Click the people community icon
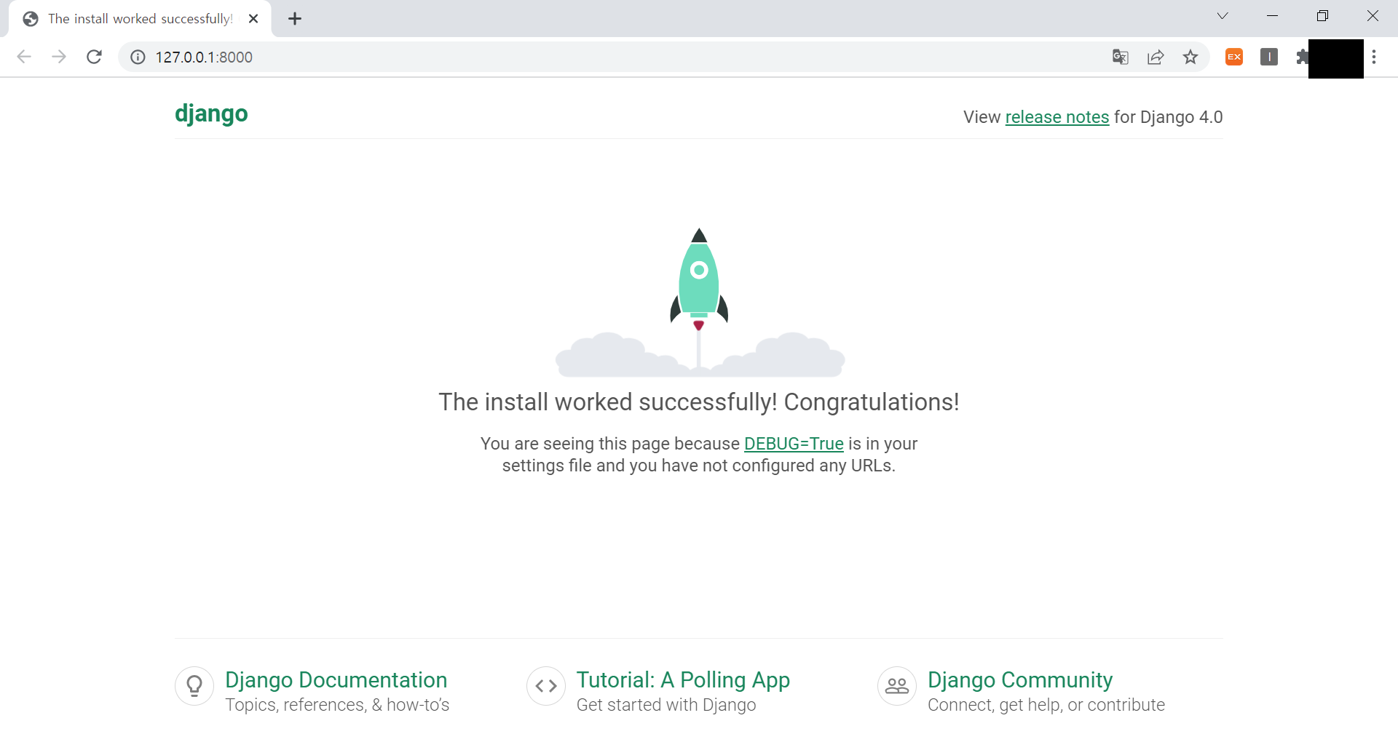Screen dimensions: 1398x742 point(897,686)
